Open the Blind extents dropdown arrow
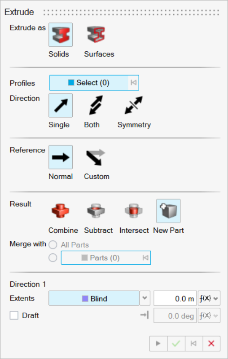Screen dimensions: 228x359 tap(145, 298)
